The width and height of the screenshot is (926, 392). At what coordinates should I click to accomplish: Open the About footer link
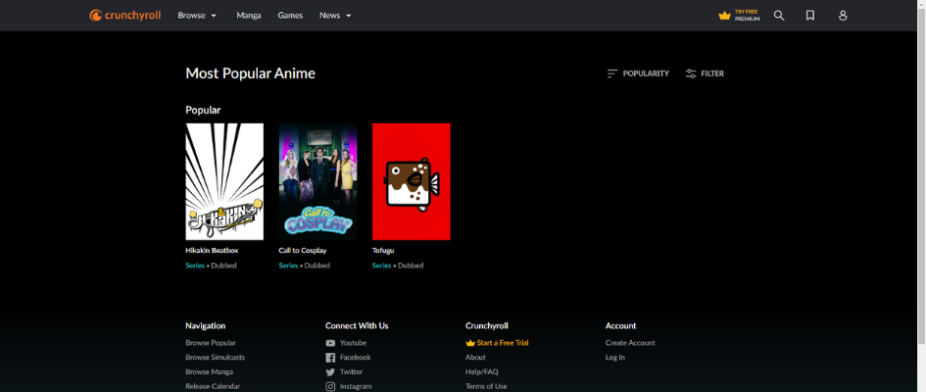(475, 357)
